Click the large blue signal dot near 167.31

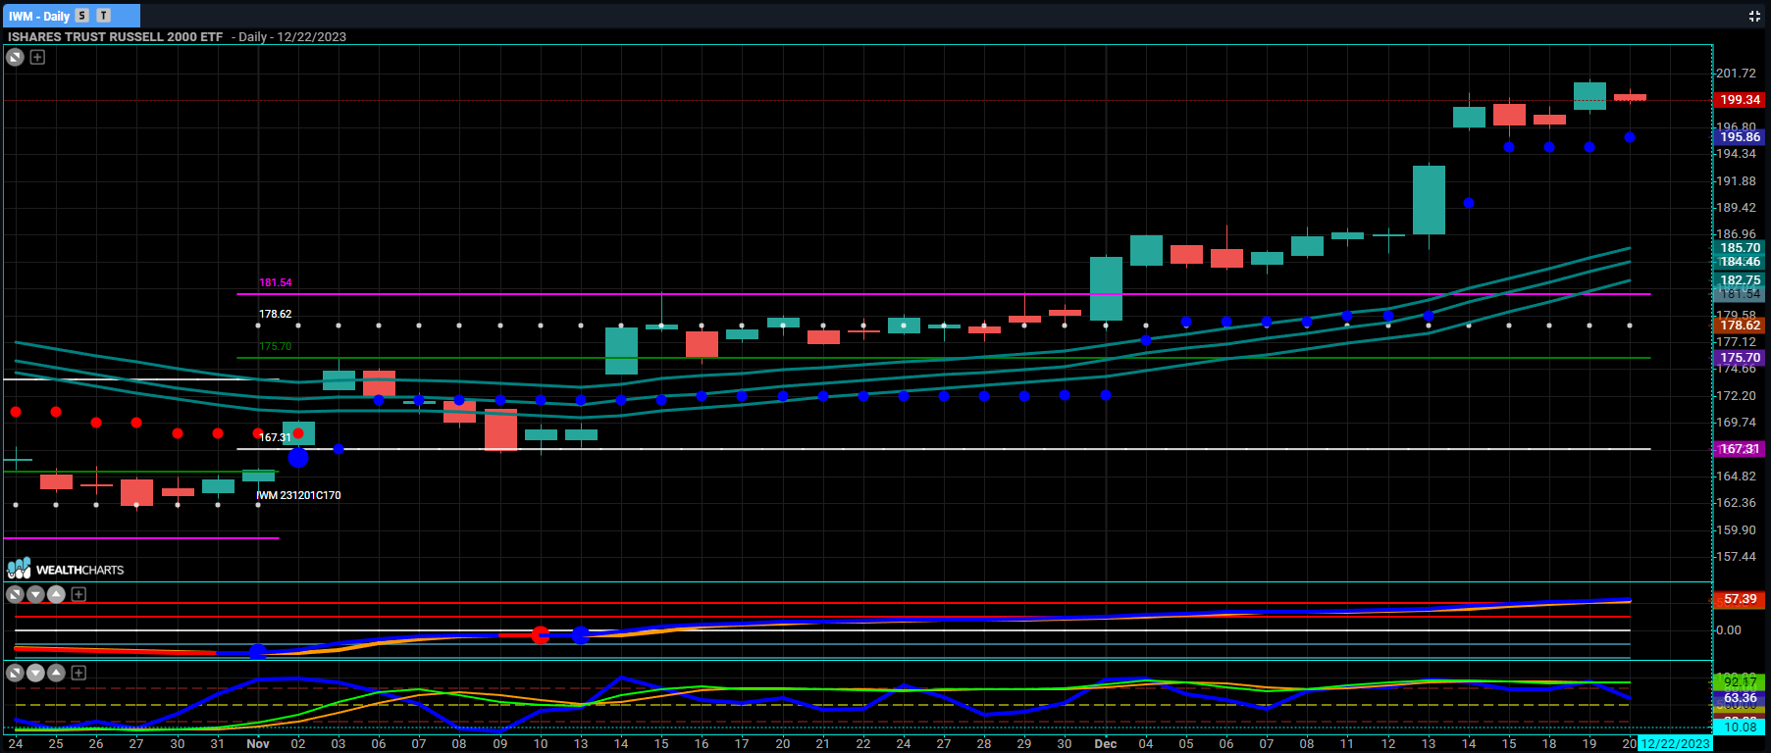pyautogui.click(x=298, y=458)
